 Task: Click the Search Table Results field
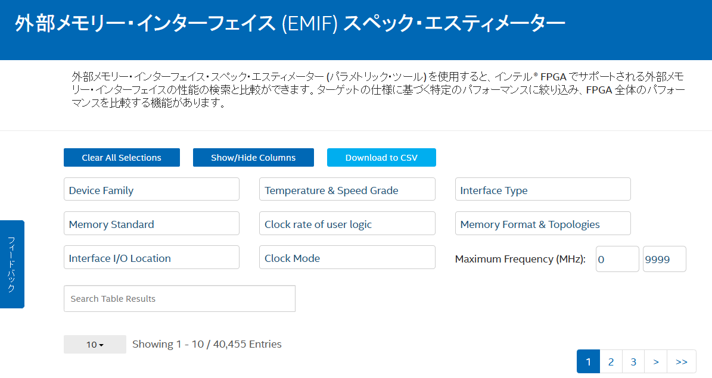click(x=179, y=298)
